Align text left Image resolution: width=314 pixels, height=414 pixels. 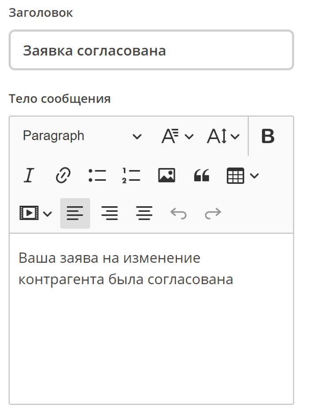coord(75,213)
